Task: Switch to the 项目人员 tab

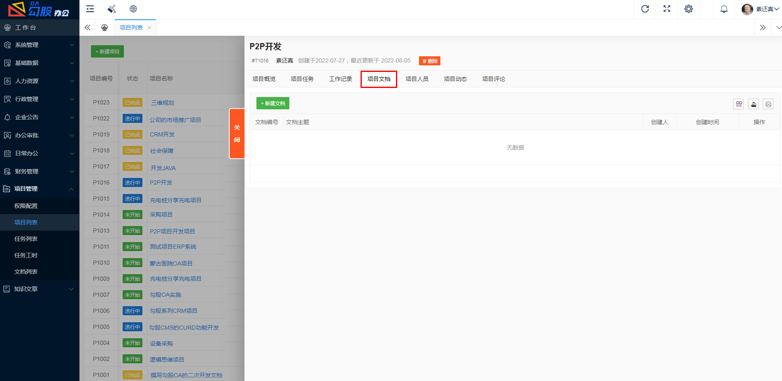Action: (x=417, y=79)
